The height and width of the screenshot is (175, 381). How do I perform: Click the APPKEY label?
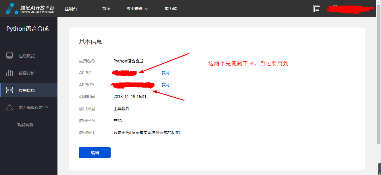pos(87,85)
